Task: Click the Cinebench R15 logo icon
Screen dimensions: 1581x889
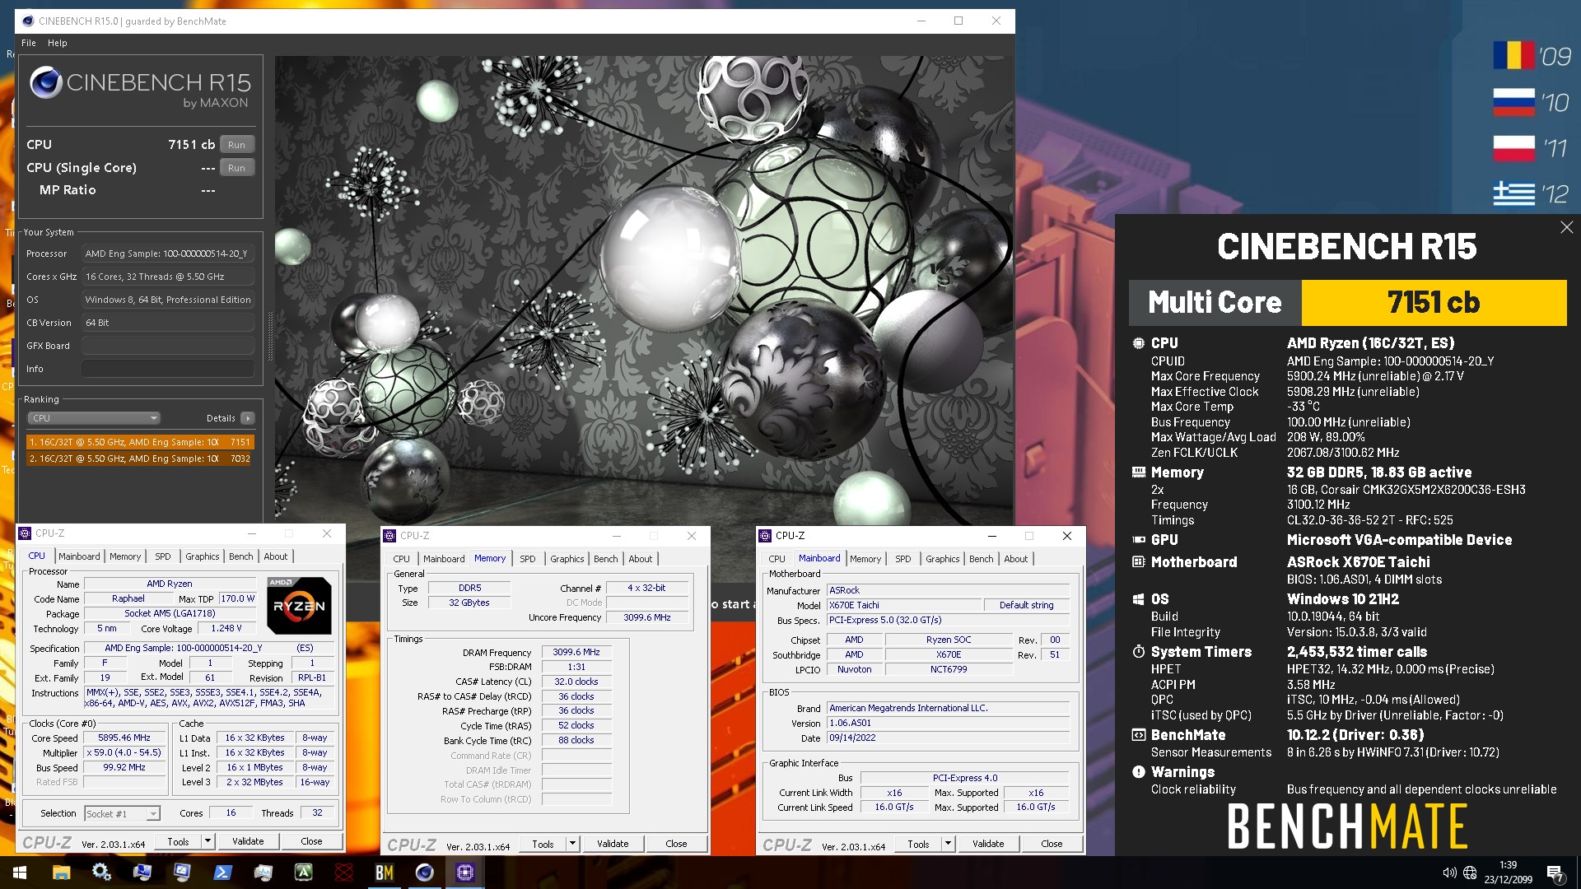Action: click(46, 83)
